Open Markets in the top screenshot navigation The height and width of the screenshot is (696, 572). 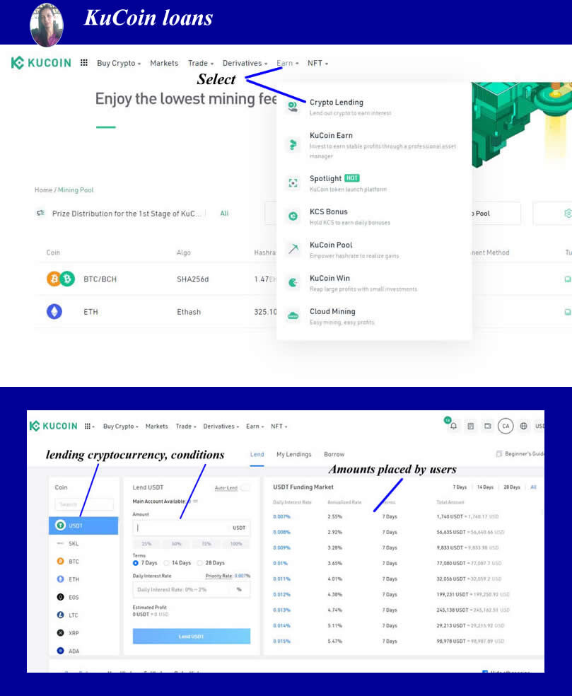[164, 63]
